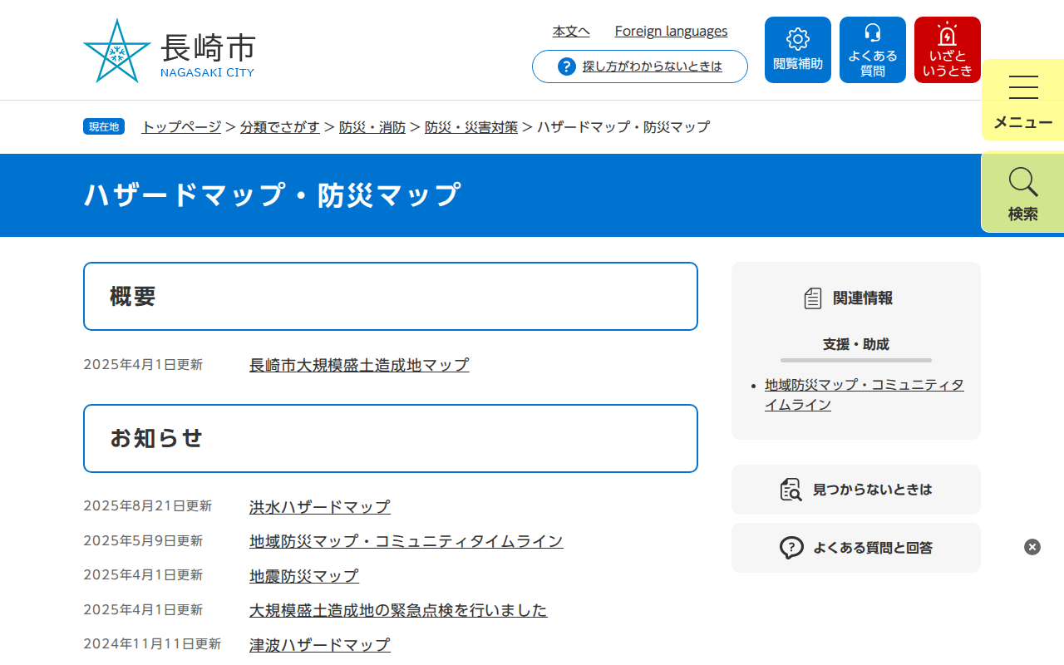This screenshot has width=1064, height=665.
Task: Navigate to 分類でさがす breadcrumb
Action: coord(280,127)
